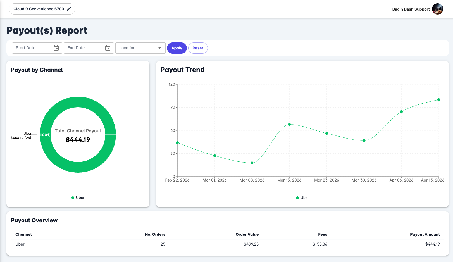Click the Payout Amount column header
Image resolution: width=453 pixels, height=262 pixels.
425,234
